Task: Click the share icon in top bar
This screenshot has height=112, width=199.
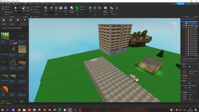Action: click(x=191, y=4)
